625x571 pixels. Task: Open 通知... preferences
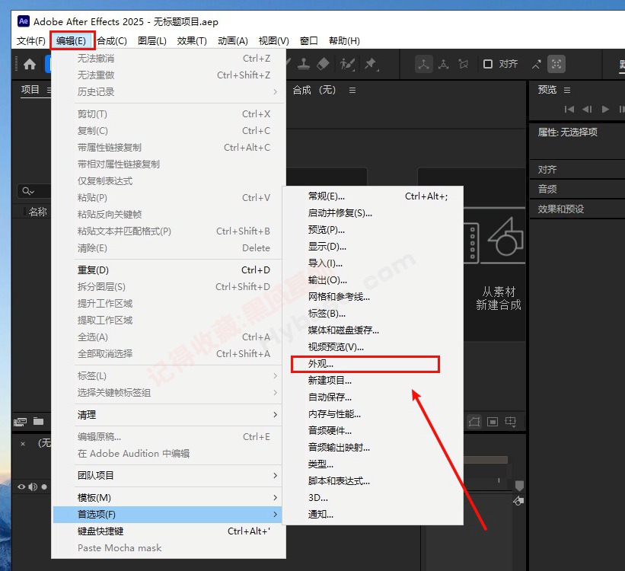point(373,515)
